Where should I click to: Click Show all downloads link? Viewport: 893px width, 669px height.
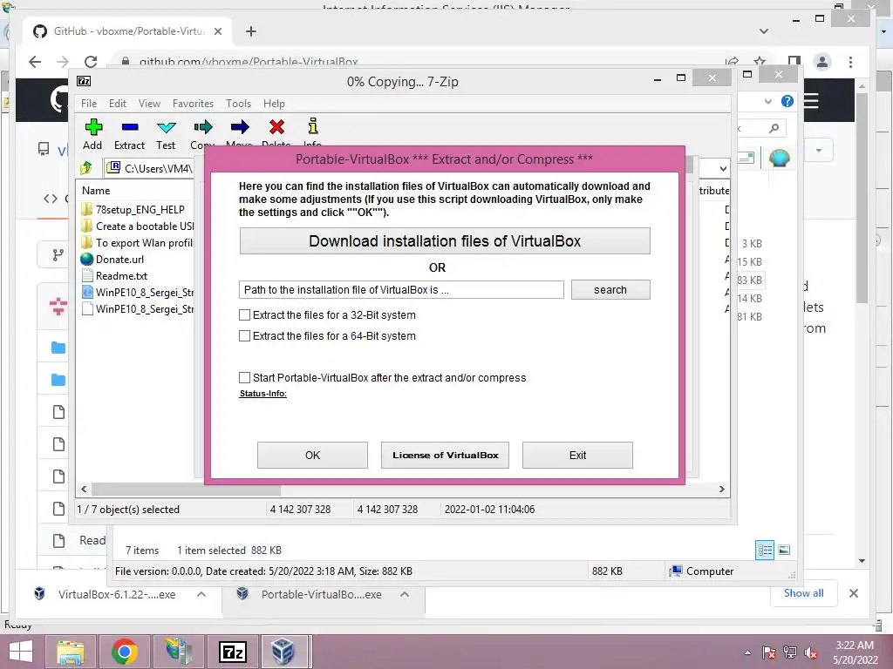[x=803, y=592]
